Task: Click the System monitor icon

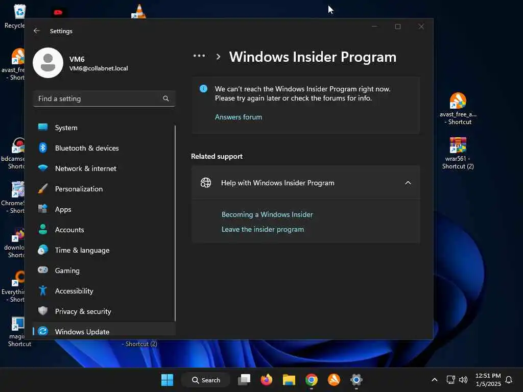Action: (43, 127)
